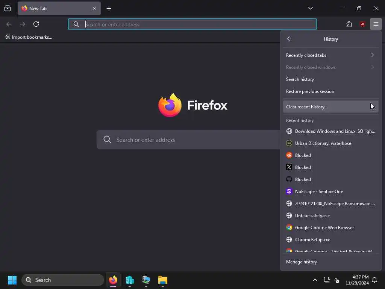The image size is (385, 289).
Task: Close the application hamburger menu
Action: [376, 24]
